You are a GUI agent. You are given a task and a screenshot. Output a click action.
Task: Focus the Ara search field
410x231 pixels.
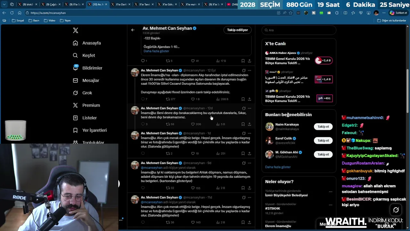coord(299,30)
